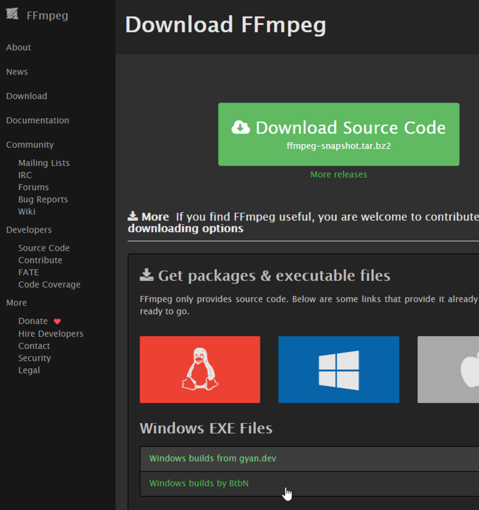Open Source Code in sidebar
Screen dimensions: 479x510
(x=44, y=248)
